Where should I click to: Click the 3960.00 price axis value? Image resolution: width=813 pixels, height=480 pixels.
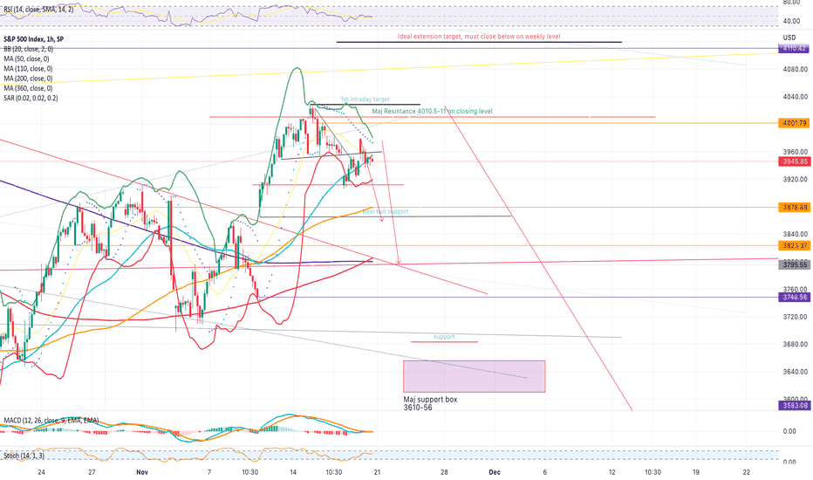click(795, 152)
